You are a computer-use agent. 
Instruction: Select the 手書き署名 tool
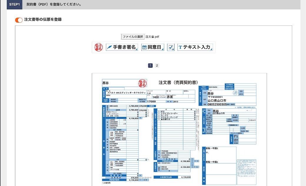click(x=122, y=47)
